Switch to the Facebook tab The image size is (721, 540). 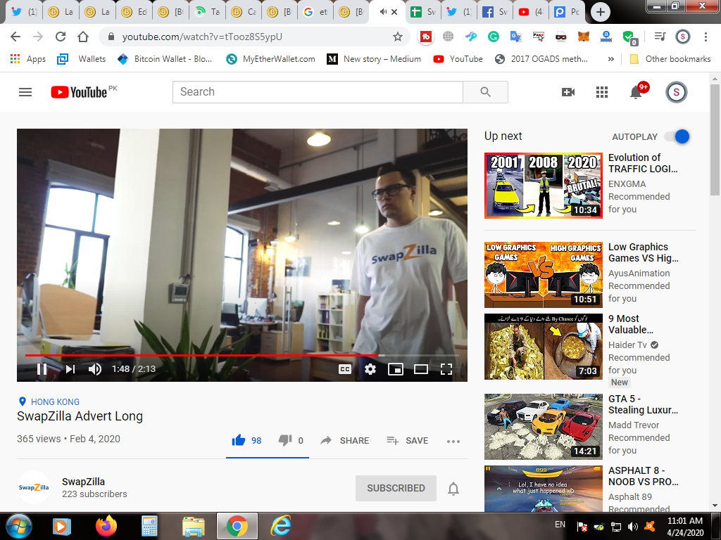click(496, 12)
